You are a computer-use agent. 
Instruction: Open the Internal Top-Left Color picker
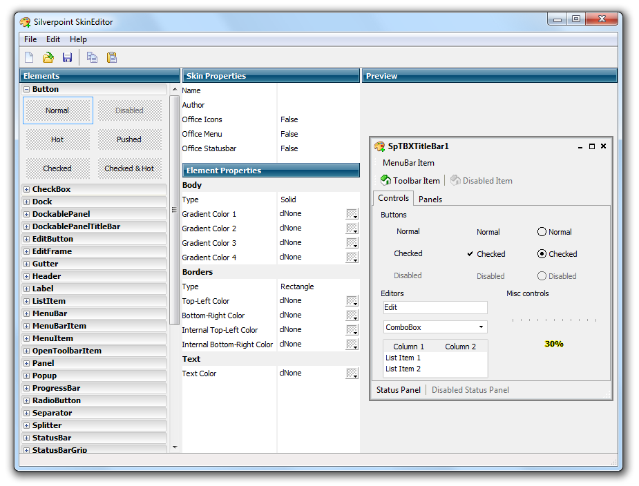pyautogui.click(x=352, y=330)
